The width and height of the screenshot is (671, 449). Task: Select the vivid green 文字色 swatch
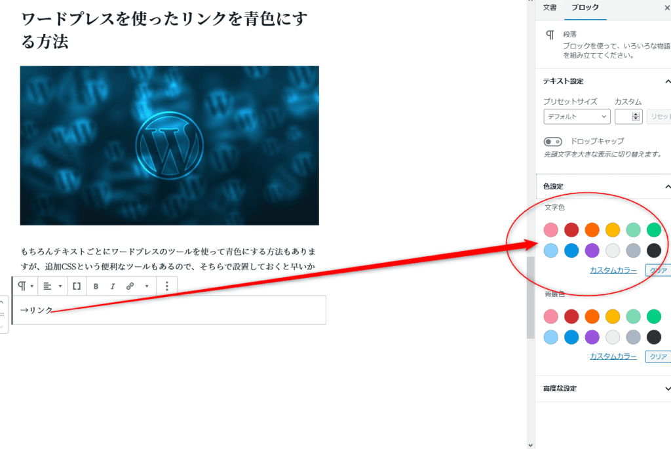[653, 230]
